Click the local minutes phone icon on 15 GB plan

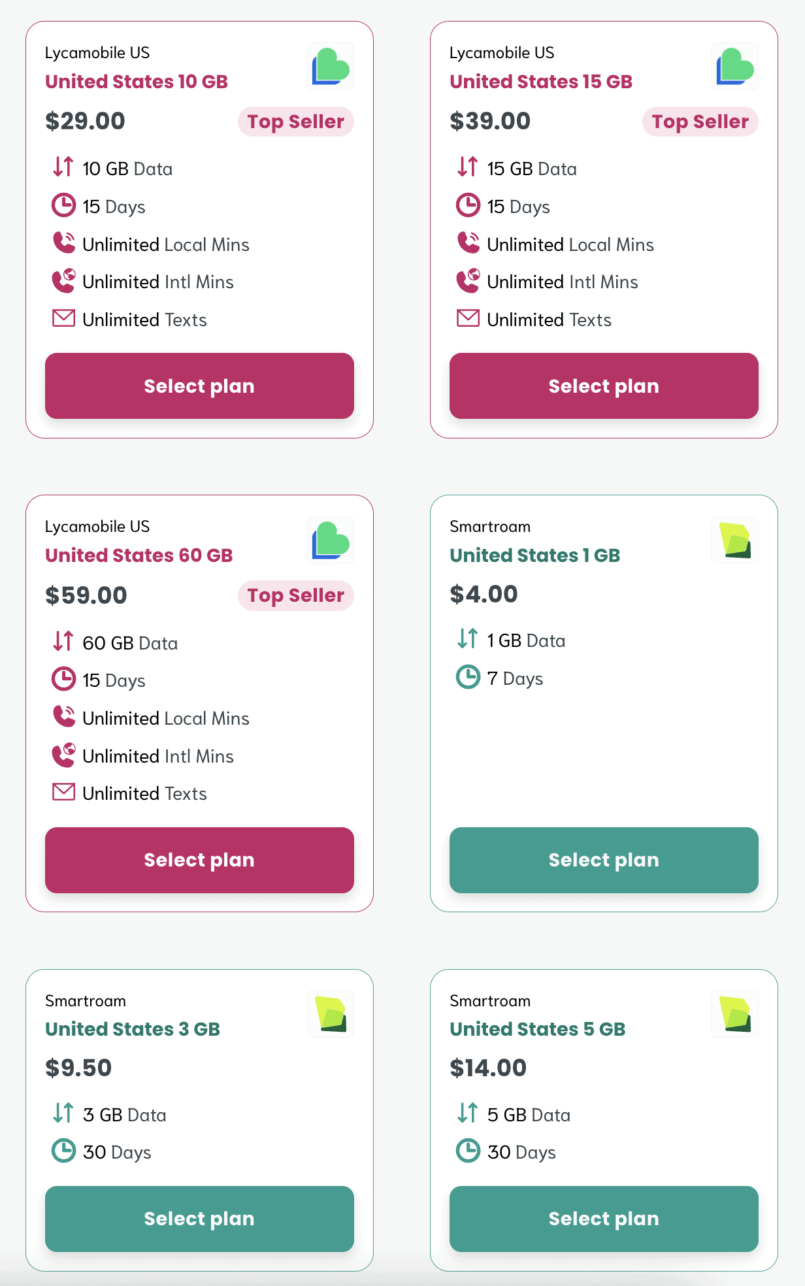click(x=468, y=242)
